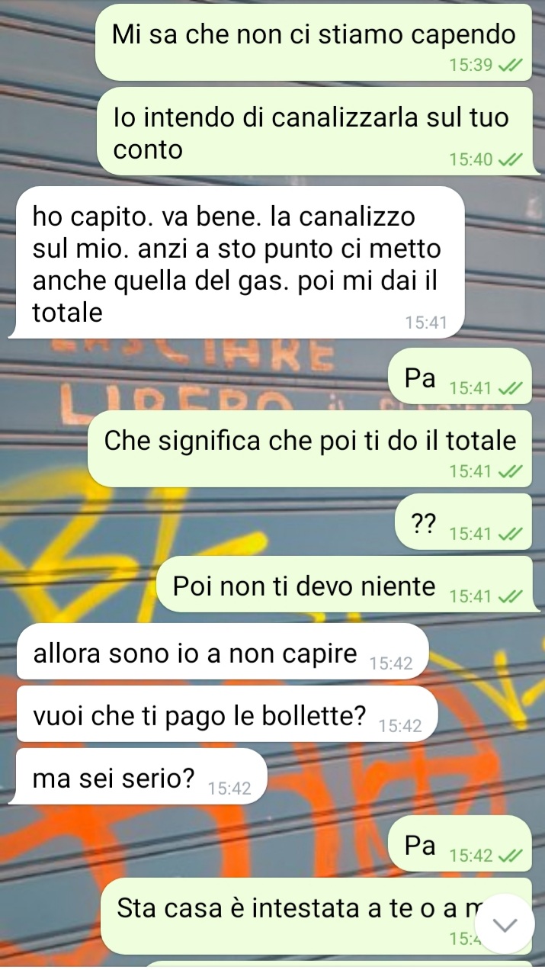Select message 'vuoi che ti pago le bollette?'
The image size is (545, 970).
[227, 714]
